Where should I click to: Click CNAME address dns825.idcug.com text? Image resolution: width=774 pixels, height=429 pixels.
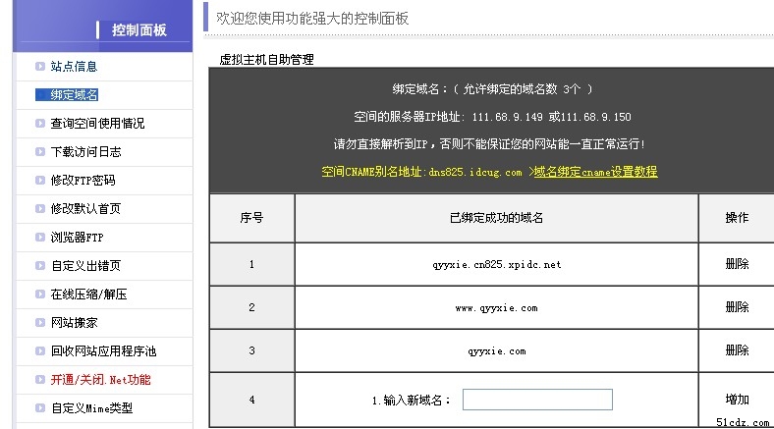click(x=474, y=172)
